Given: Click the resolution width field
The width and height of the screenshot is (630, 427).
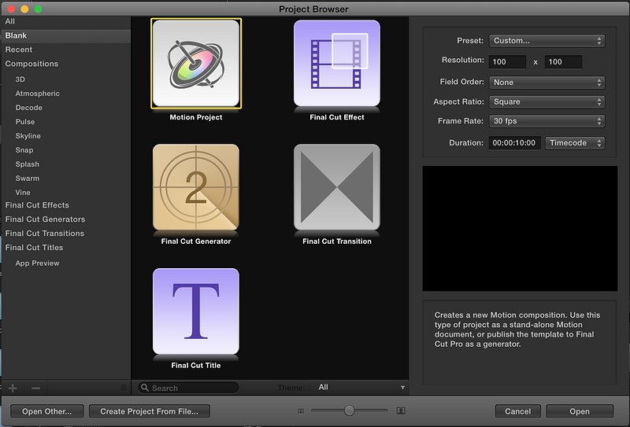Looking at the screenshot, I should [507, 62].
